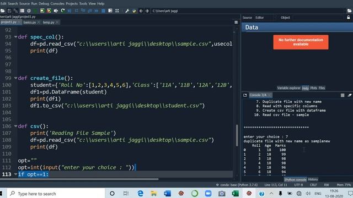Open the View menu

[x=92, y=4]
